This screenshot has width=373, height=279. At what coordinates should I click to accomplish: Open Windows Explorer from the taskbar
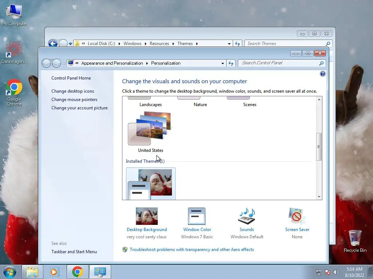tap(32, 272)
